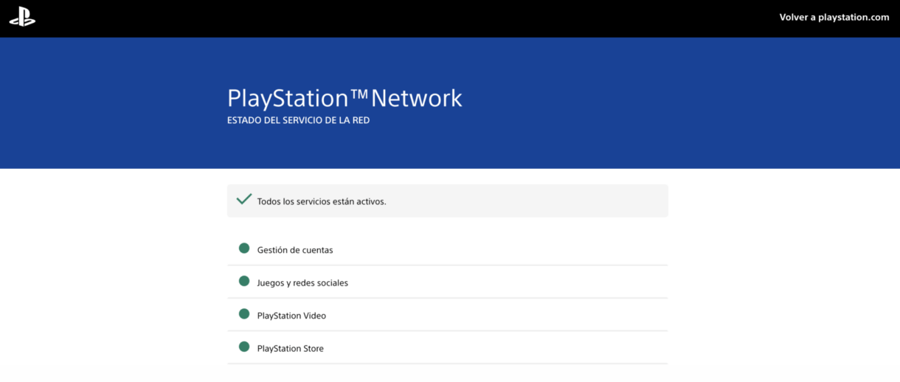
Task: Expand the 'PlayStation Store' service row
Action: pos(447,347)
